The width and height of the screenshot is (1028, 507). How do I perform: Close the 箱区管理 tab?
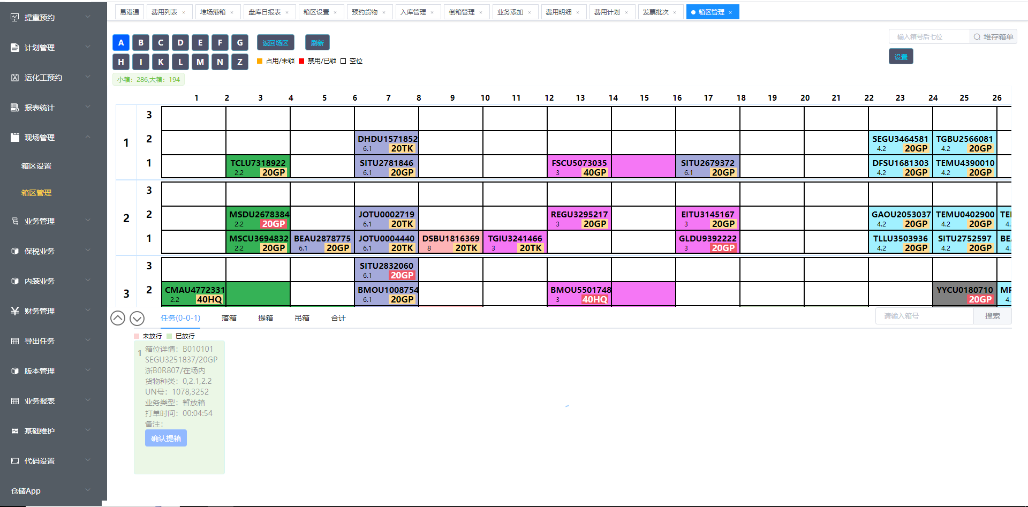[730, 12]
